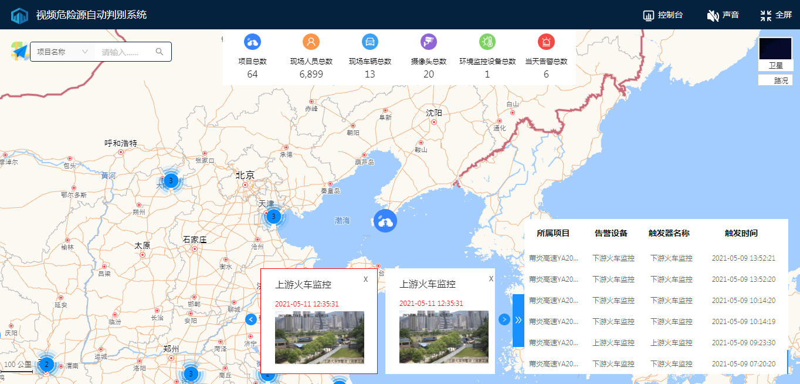Image resolution: width=800 pixels, height=384 pixels.
Task: Open the 控制台 console
Action: (663, 15)
